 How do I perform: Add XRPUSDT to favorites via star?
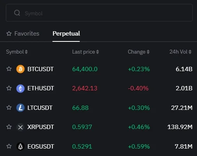(x=9, y=127)
